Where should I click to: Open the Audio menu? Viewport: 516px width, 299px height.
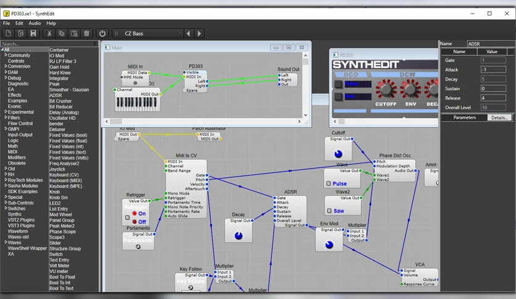point(35,23)
